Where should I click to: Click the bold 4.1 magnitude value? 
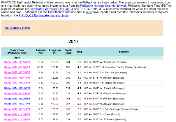pyautogui.click(x=79, y=93)
